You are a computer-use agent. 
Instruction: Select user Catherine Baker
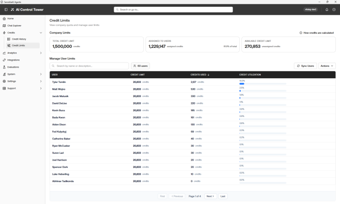point(61,139)
